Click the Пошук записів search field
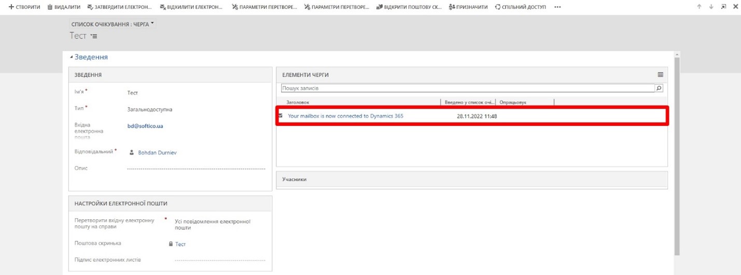Screen dimensions: 741x275 [x=467, y=88]
